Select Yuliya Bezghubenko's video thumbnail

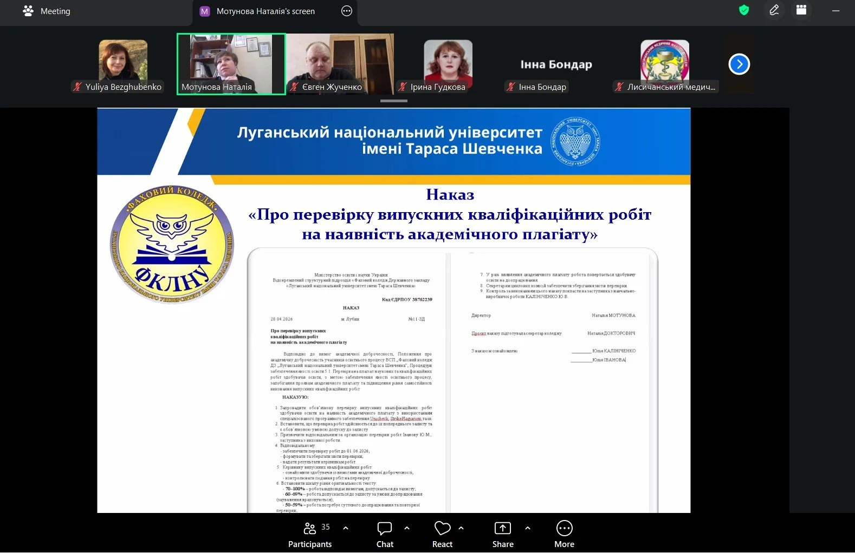123,65
